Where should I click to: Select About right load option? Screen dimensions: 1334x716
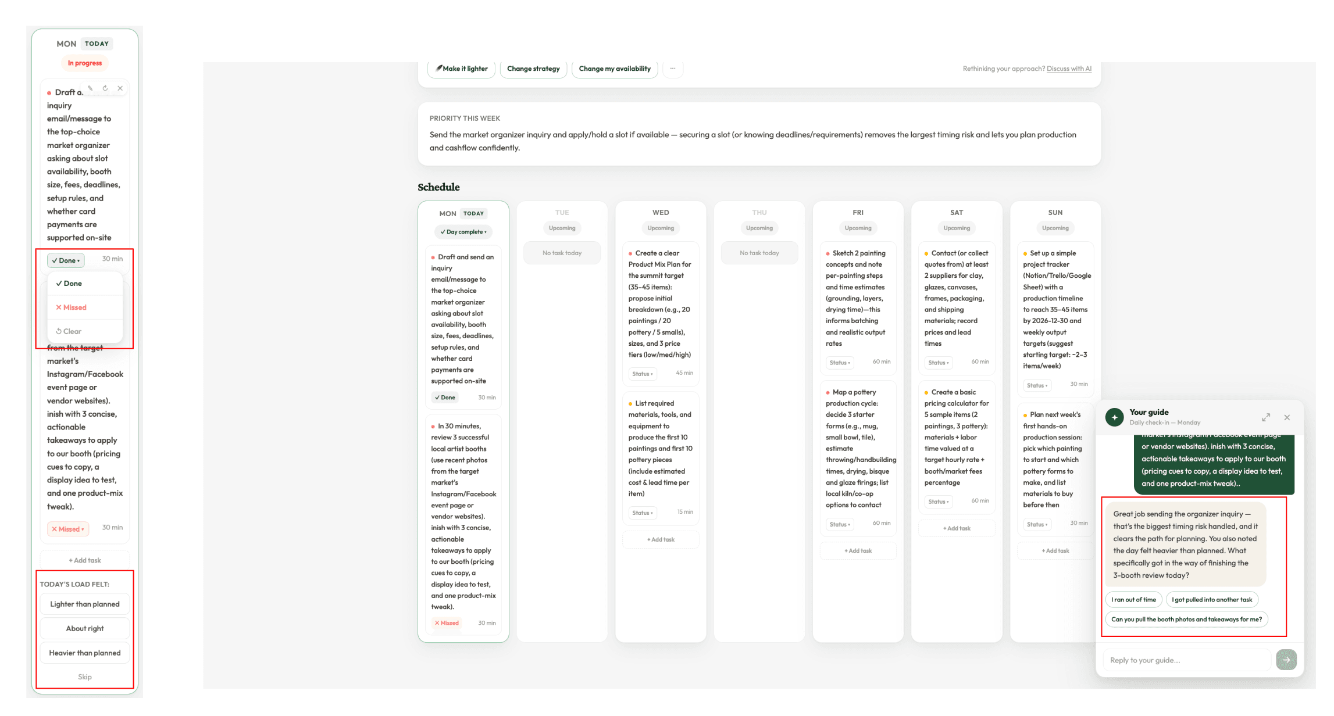(85, 629)
